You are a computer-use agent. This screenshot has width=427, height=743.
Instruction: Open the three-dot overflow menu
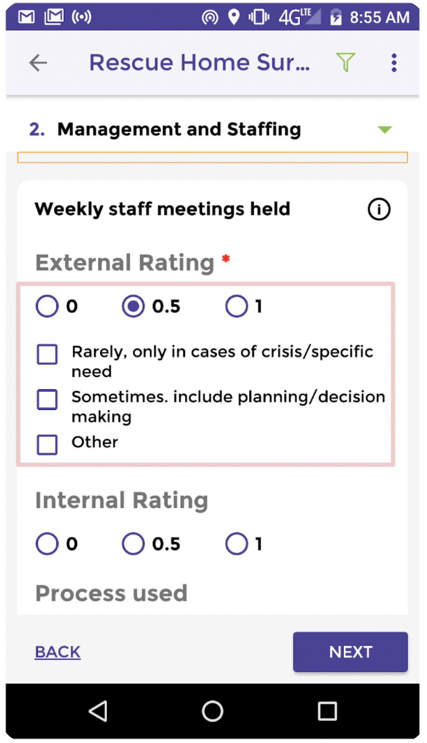tap(394, 63)
